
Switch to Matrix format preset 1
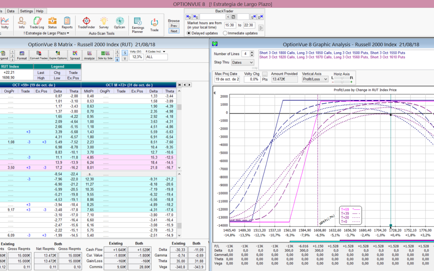click(x=12, y=52)
